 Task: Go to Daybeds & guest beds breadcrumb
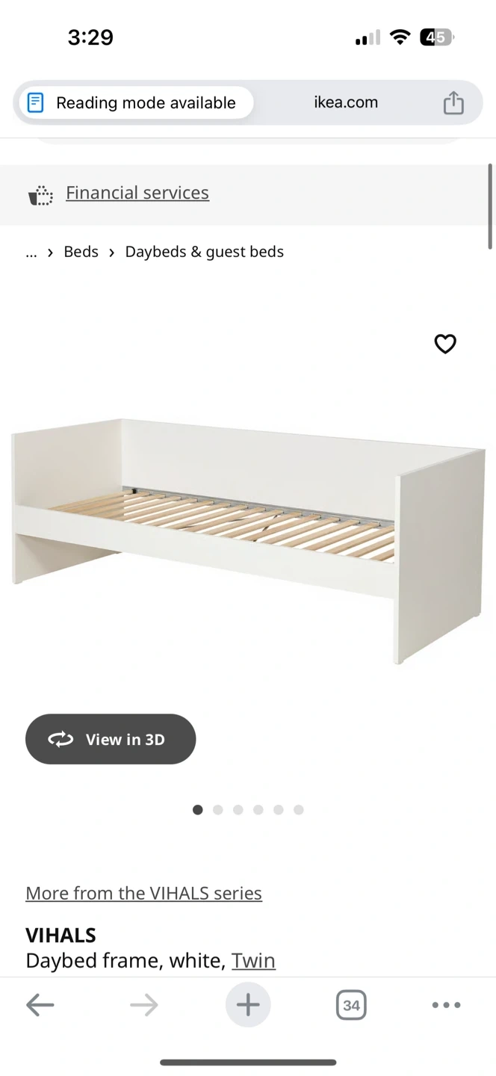204,252
